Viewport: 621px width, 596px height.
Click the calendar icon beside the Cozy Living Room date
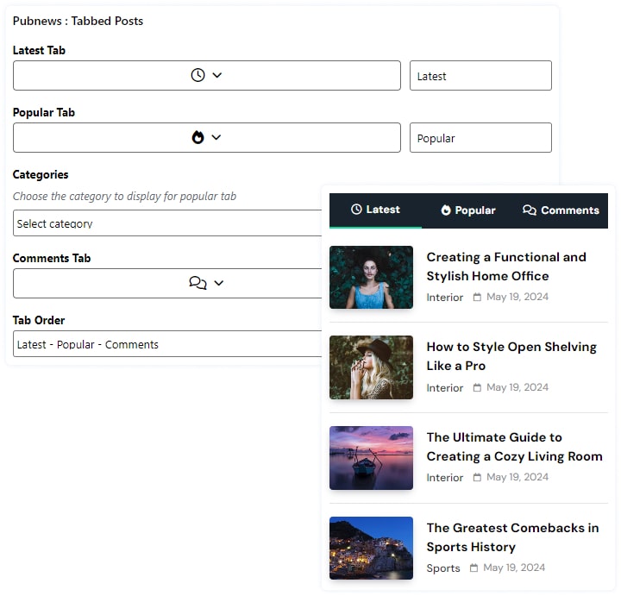(x=477, y=477)
